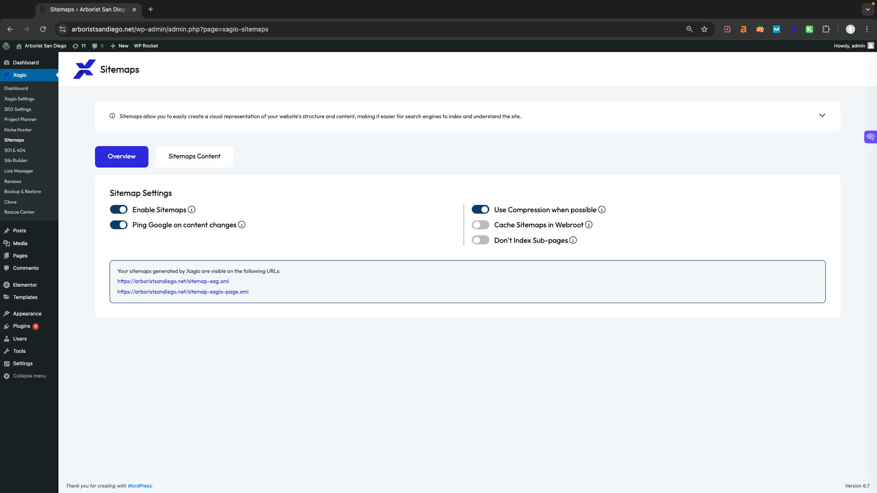Image resolution: width=877 pixels, height=493 pixels.
Task: Click the orange 'a' extension icon
Action: (x=744, y=29)
